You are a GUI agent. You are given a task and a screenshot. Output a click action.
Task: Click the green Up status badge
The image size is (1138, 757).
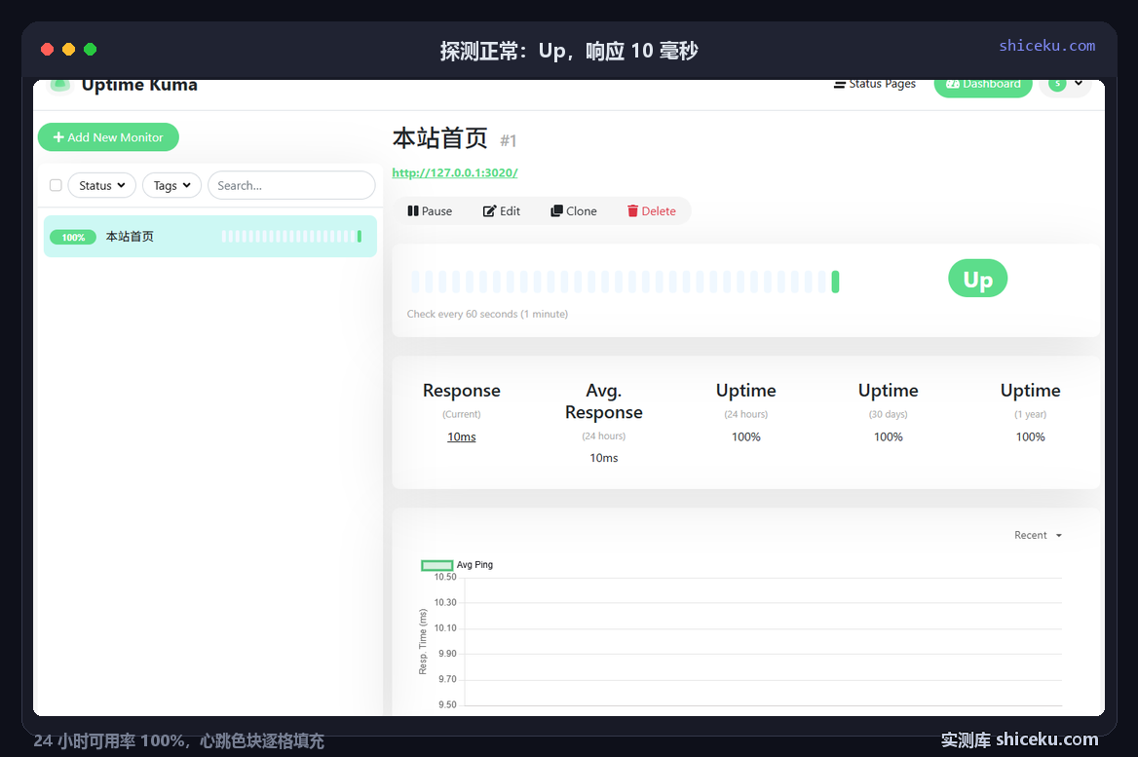(977, 279)
